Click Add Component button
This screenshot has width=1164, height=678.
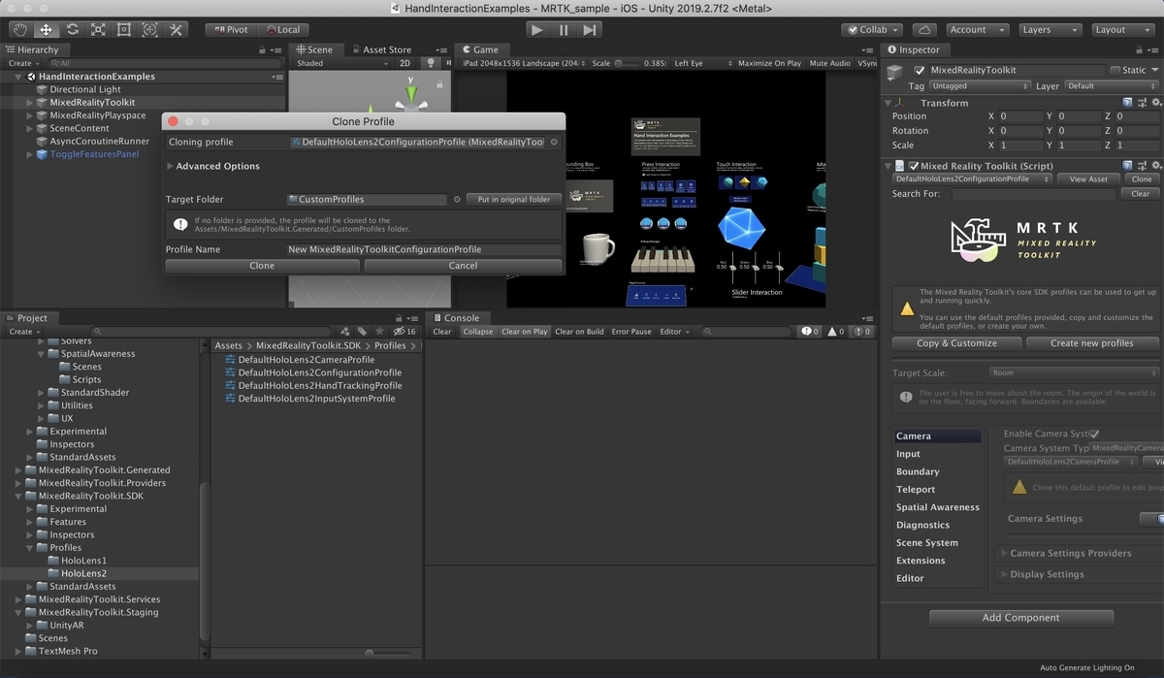click(1020, 618)
